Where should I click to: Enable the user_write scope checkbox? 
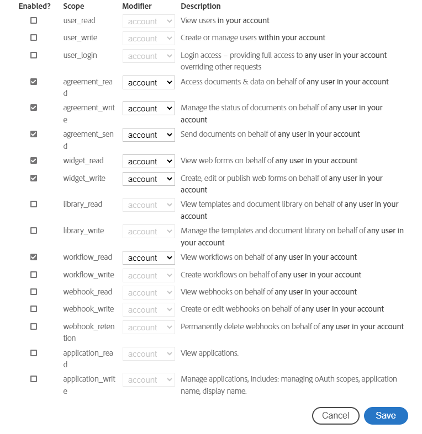point(34,37)
